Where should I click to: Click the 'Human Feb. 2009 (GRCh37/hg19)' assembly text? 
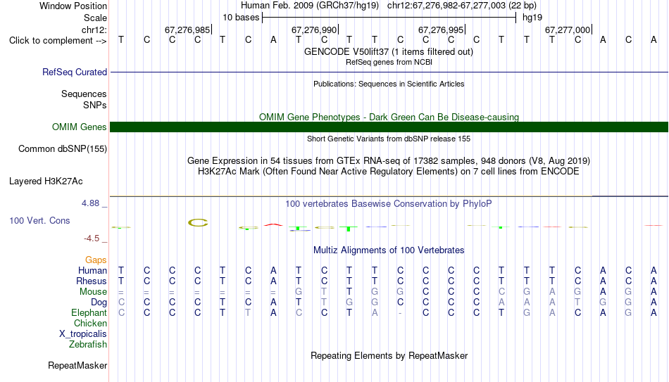tap(310, 6)
